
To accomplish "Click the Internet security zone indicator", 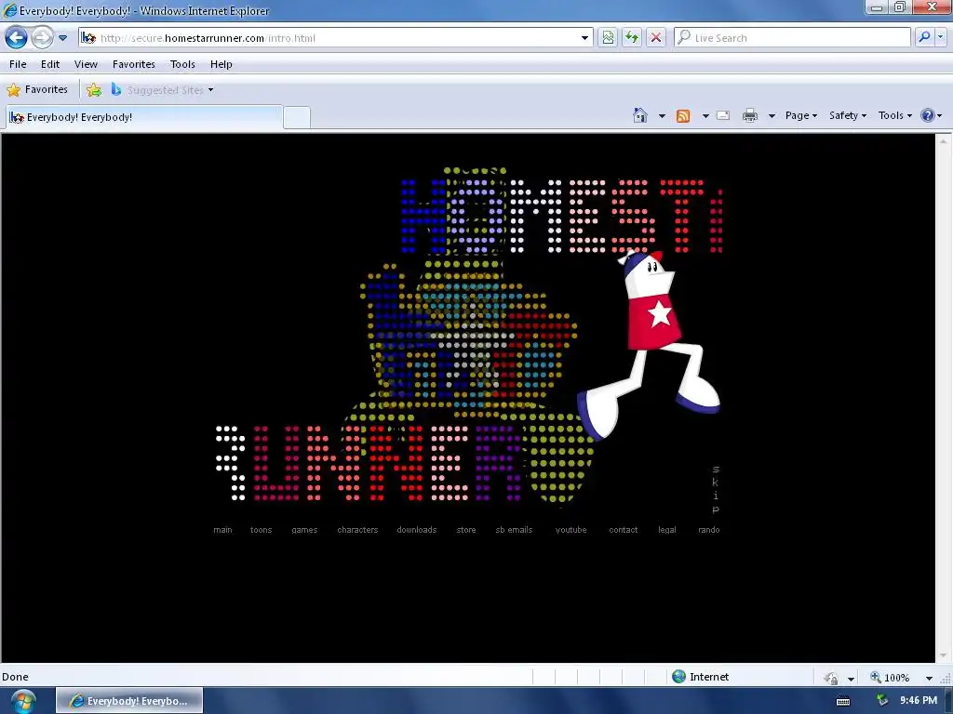I will pos(700,677).
